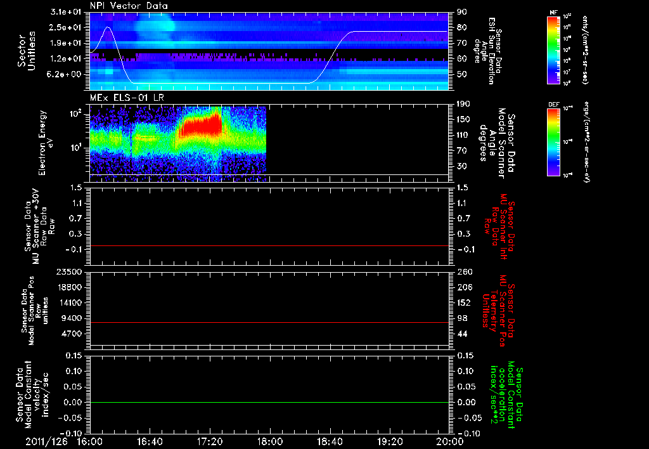The width and height of the screenshot is (649, 449).
Task: Click the red MU Scanner Pos Telemetry label
Action: (x=499, y=311)
